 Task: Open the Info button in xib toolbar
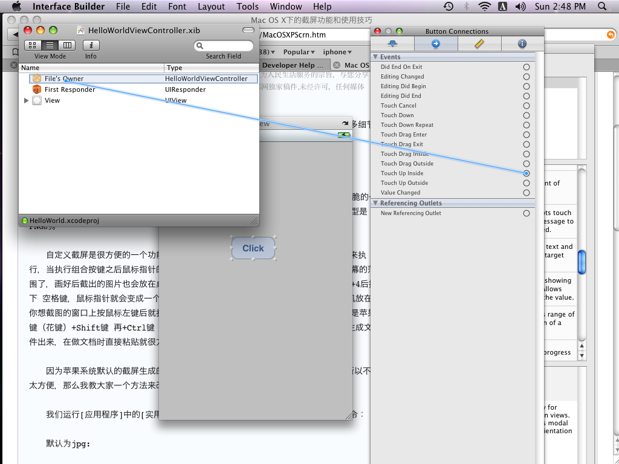[91, 45]
